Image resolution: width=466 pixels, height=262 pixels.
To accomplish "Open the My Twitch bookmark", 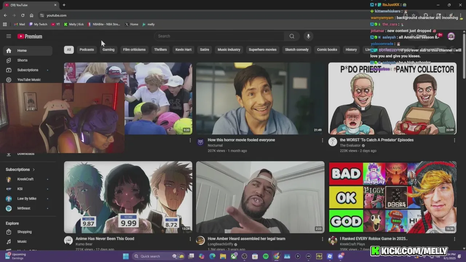I will (x=38, y=24).
